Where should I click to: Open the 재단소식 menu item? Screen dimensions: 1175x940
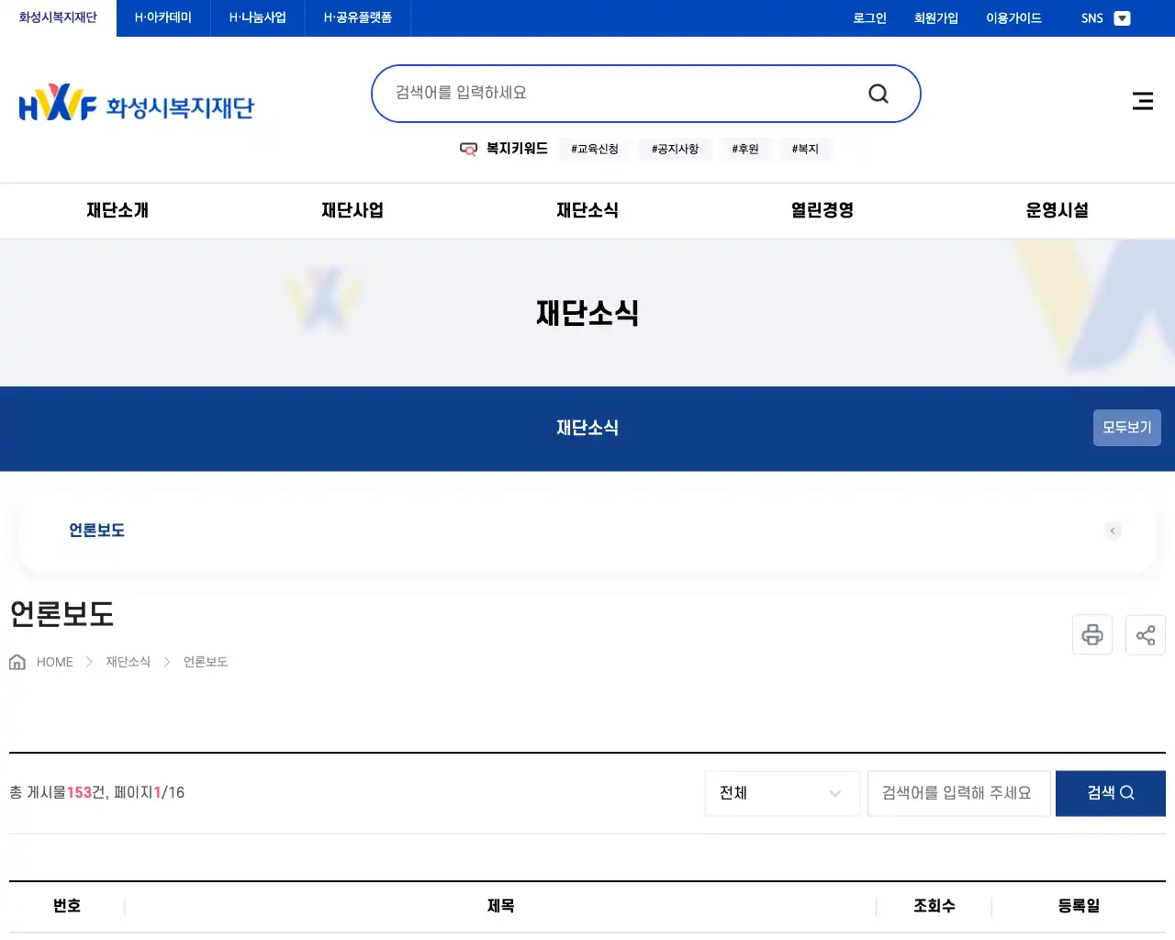pyautogui.click(x=587, y=210)
